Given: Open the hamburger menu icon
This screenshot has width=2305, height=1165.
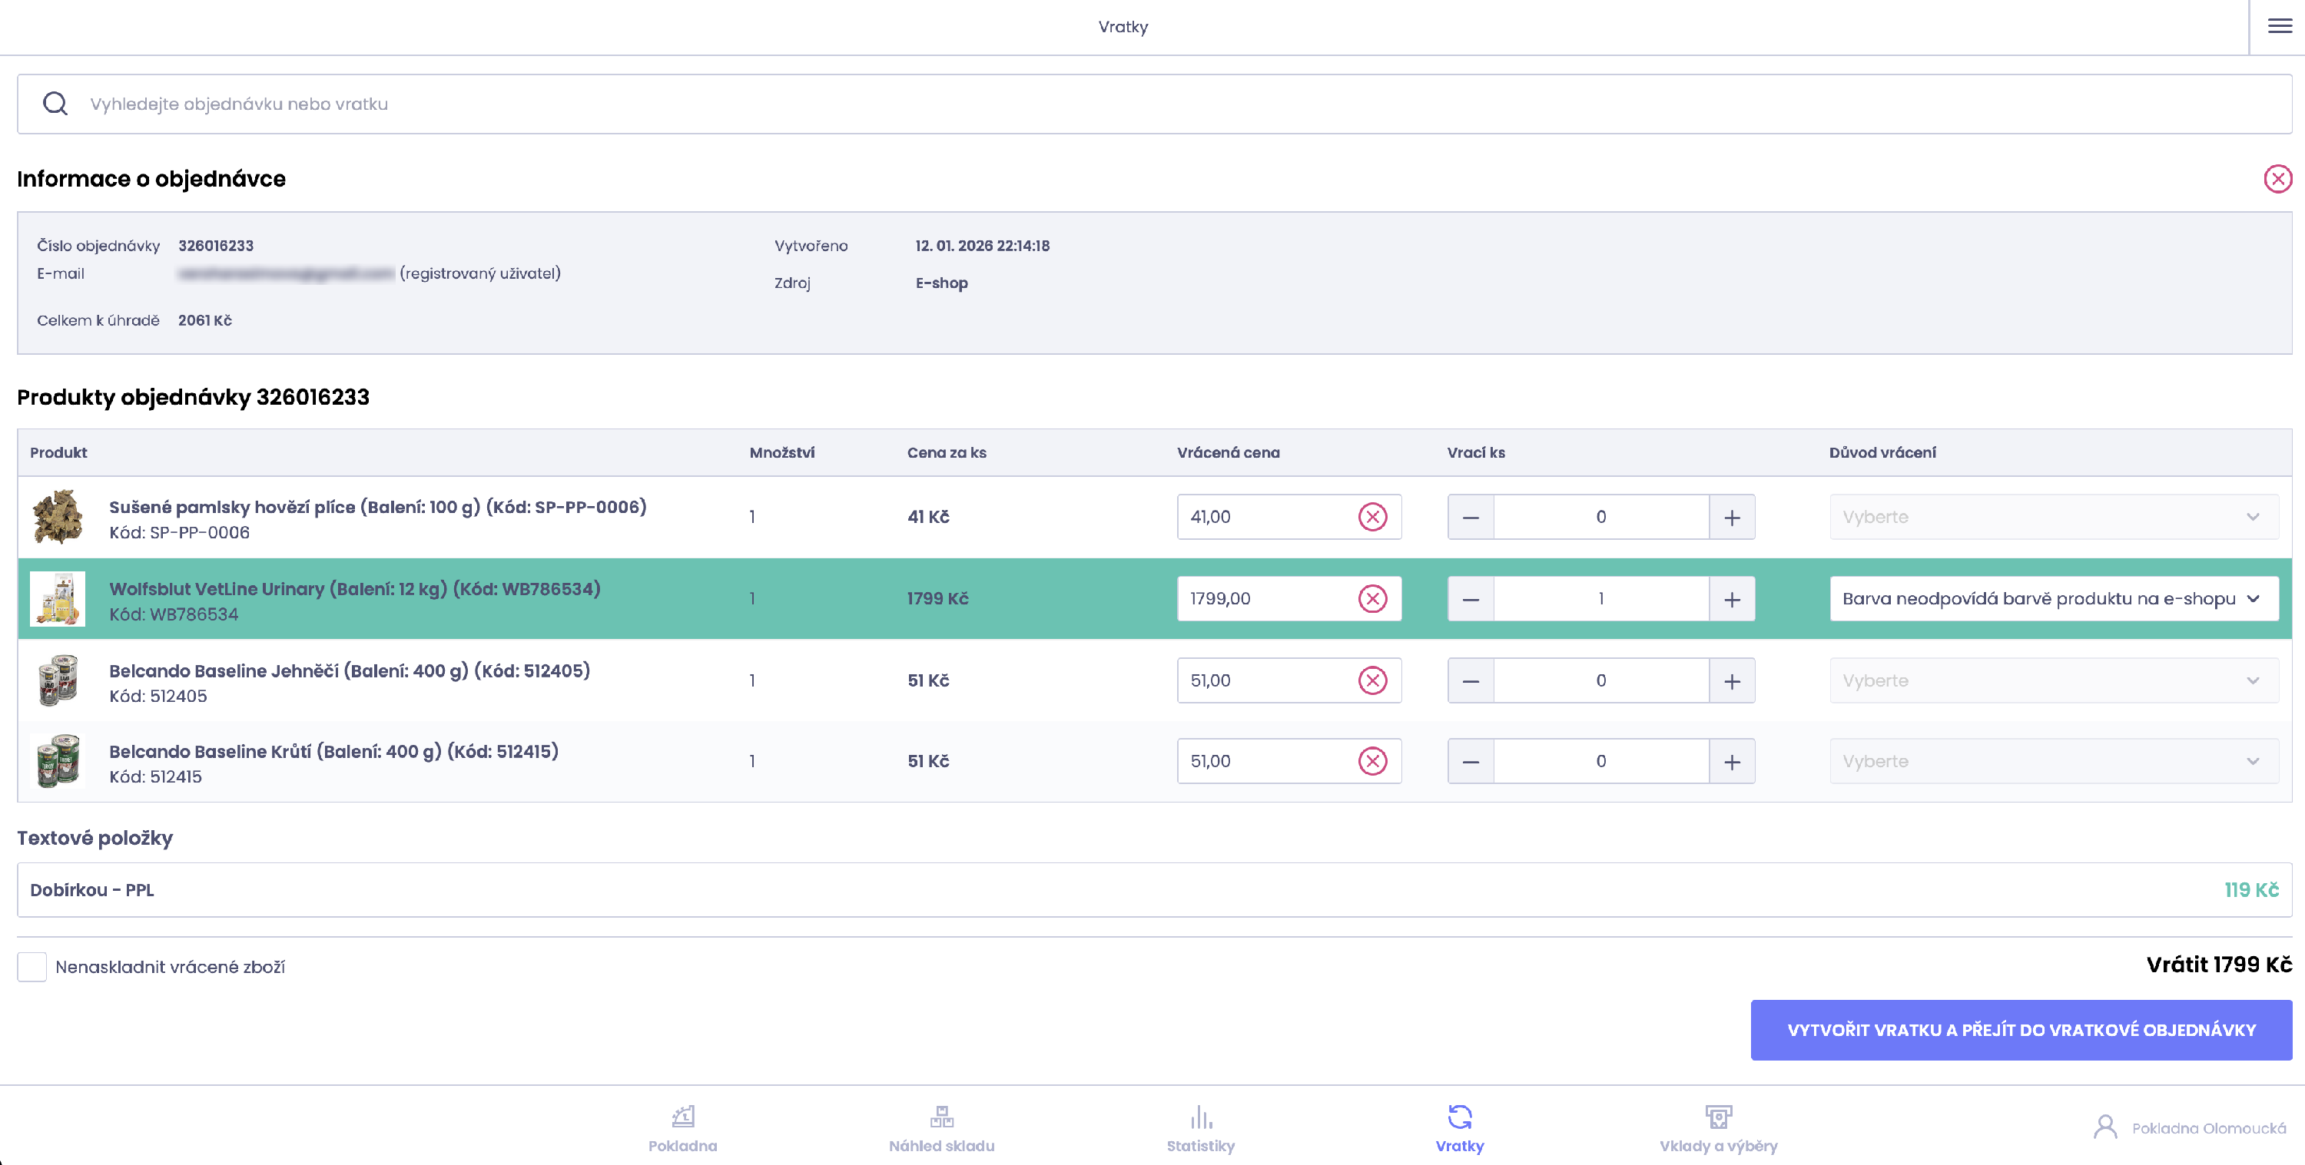Looking at the screenshot, I should click(x=2279, y=26).
